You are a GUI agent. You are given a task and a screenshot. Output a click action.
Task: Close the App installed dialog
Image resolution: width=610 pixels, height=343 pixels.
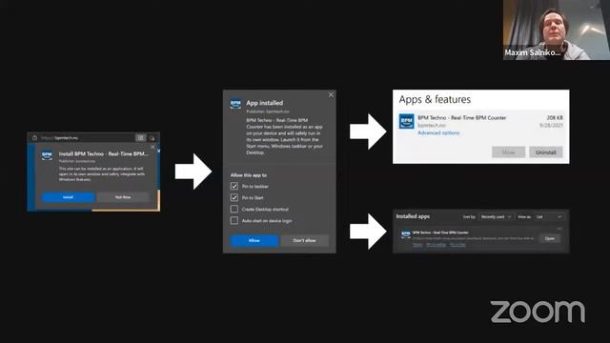[331, 95]
